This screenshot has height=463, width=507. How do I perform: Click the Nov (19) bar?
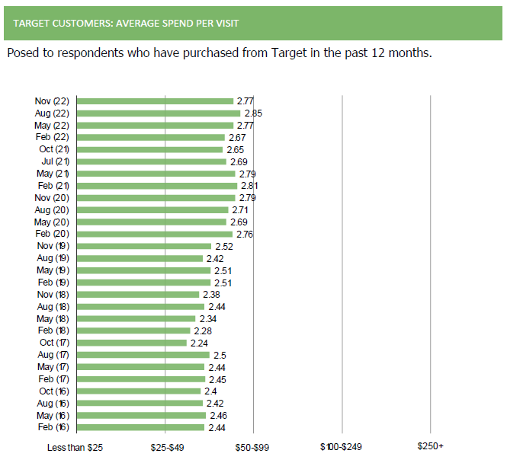coord(144,246)
